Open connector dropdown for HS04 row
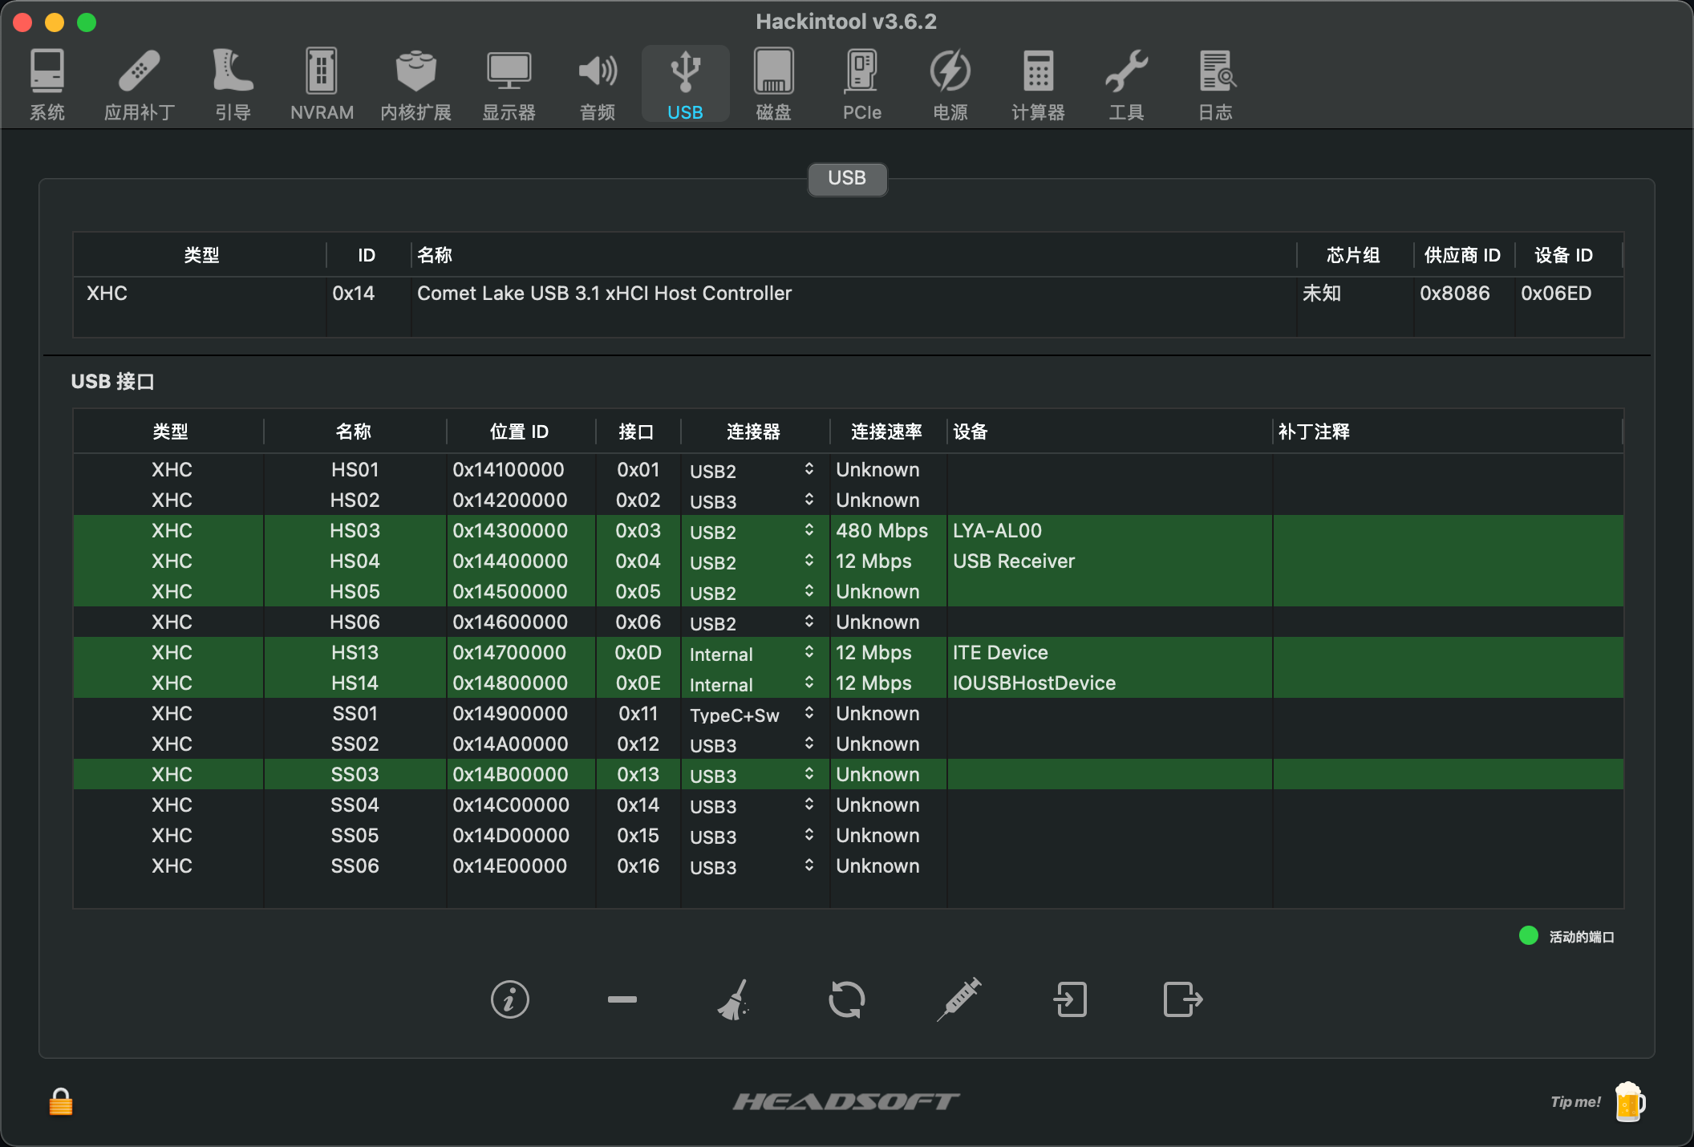 [752, 561]
